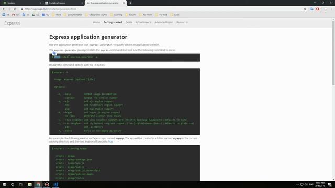
Task: Open the Google Translate extension icon
Action: tap(312, 9)
